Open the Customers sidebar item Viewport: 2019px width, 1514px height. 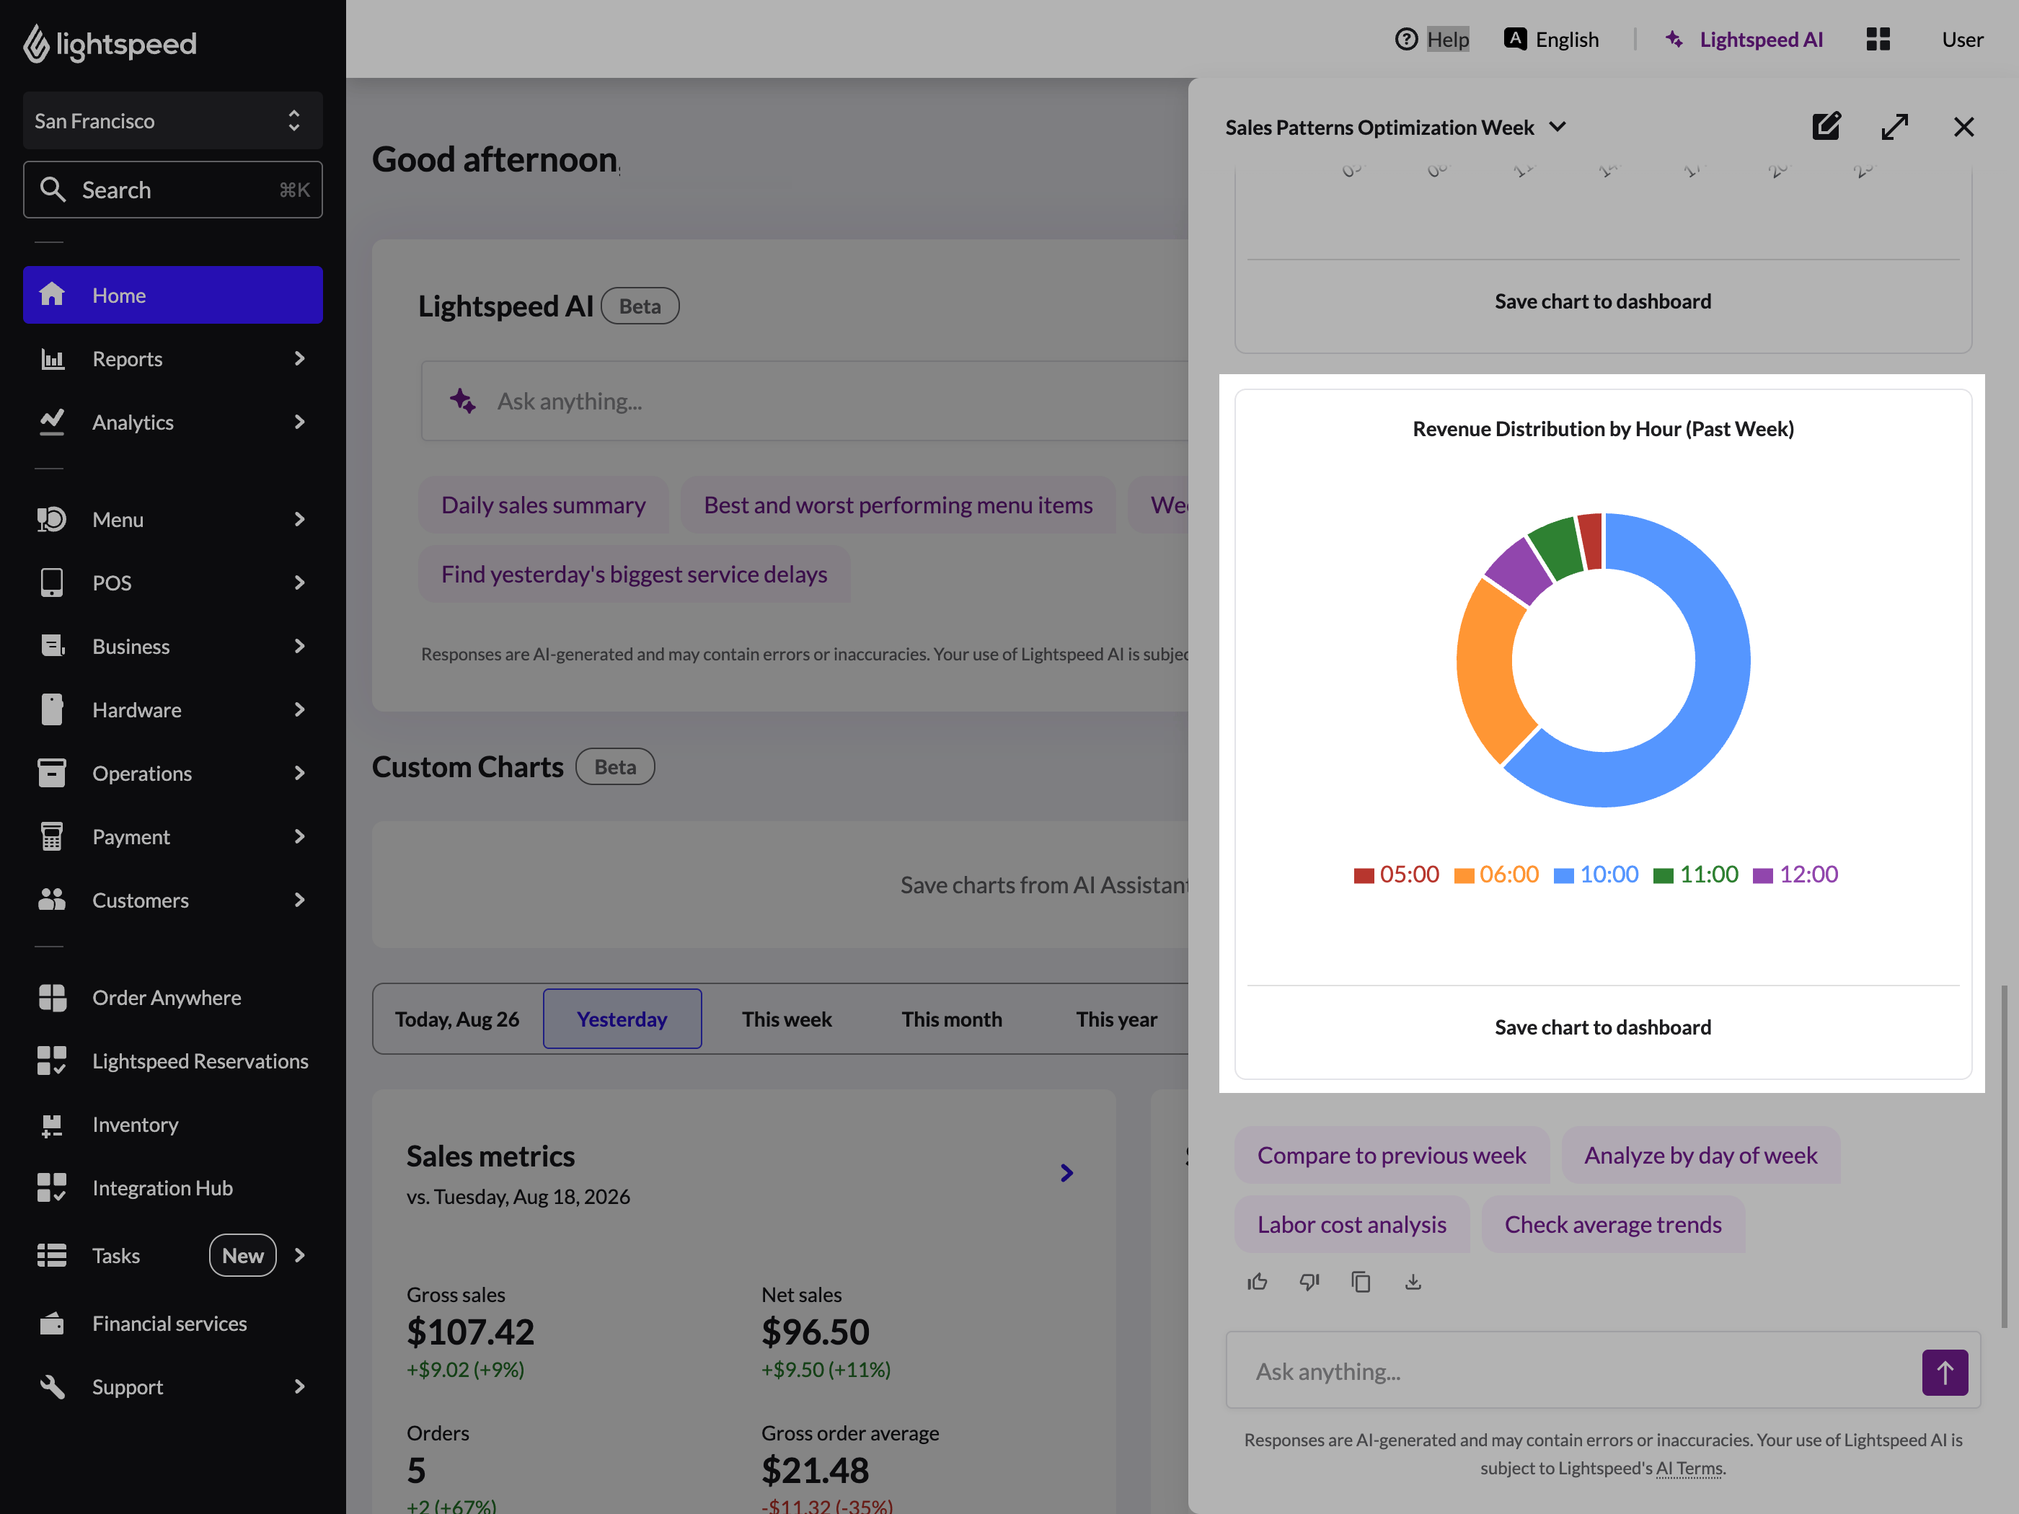click(172, 900)
